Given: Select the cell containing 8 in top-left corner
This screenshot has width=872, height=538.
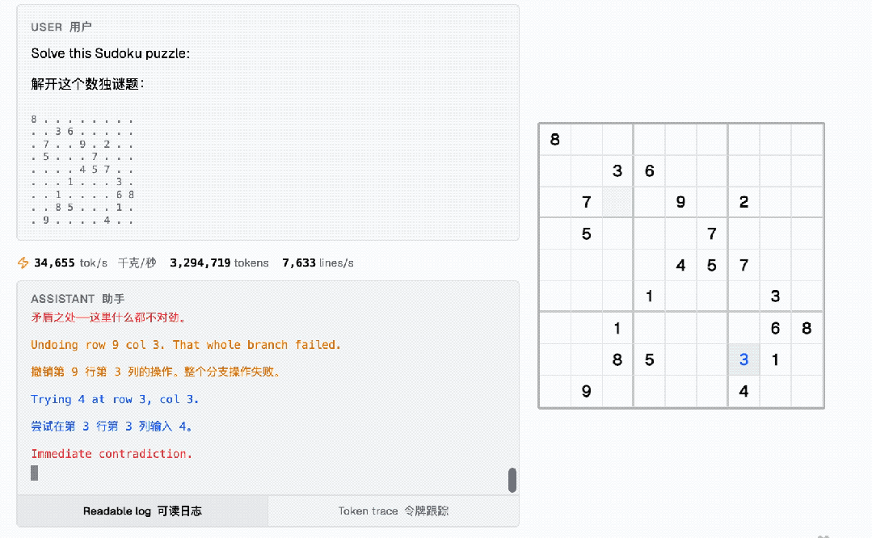Looking at the screenshot, I should coord(554,139).
